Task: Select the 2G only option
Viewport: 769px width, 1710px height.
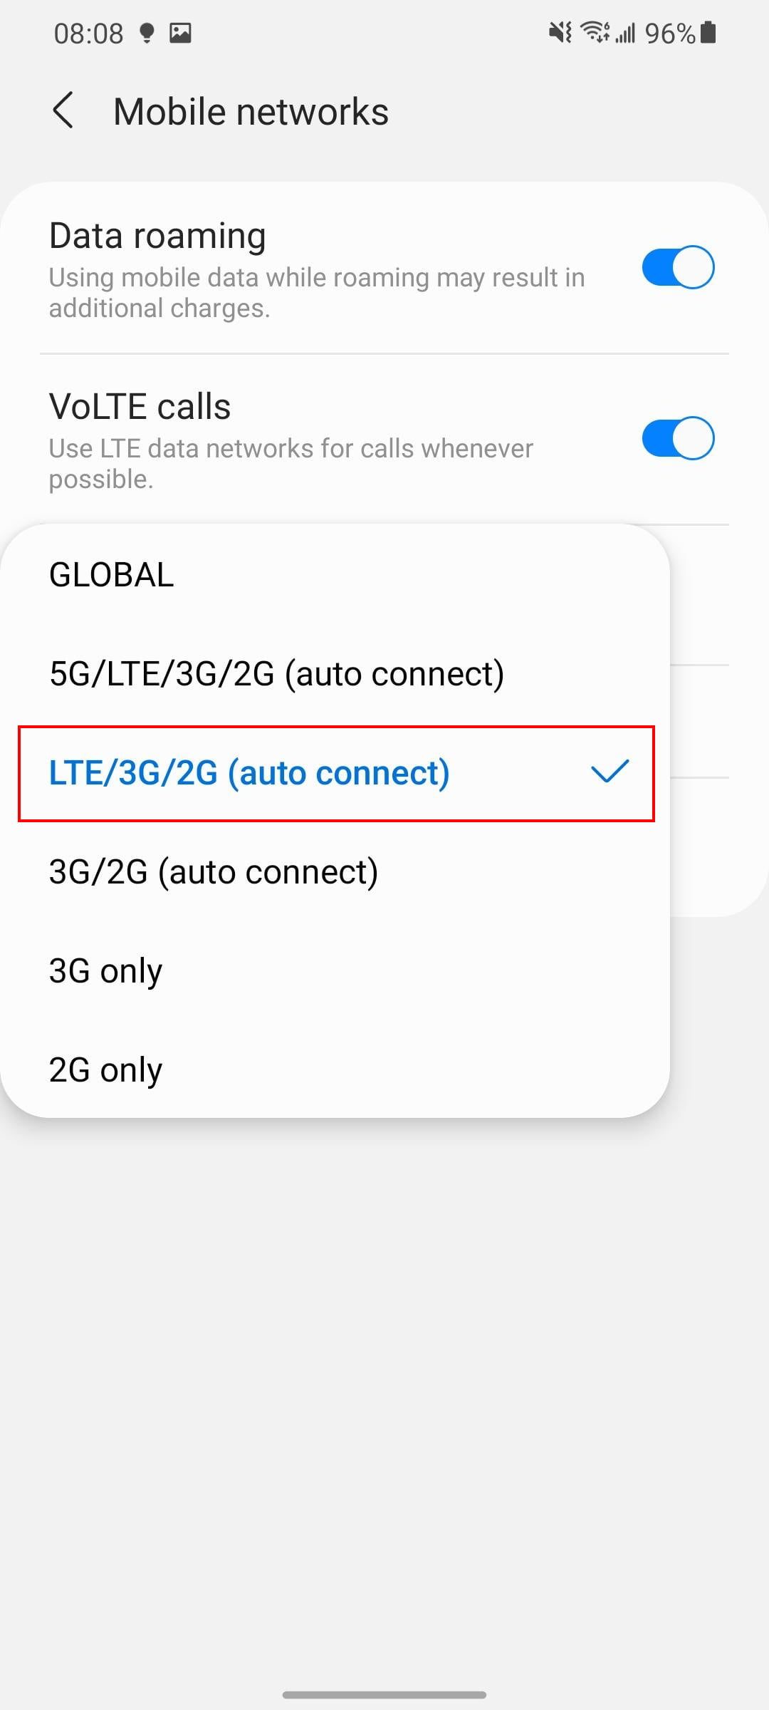Action: click(x=105, y=1070)
